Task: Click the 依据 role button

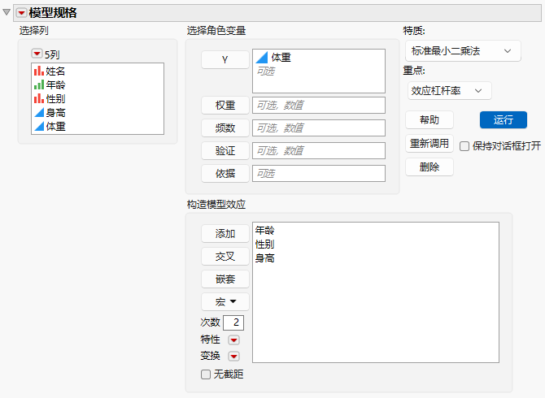Action: (225, 173)
